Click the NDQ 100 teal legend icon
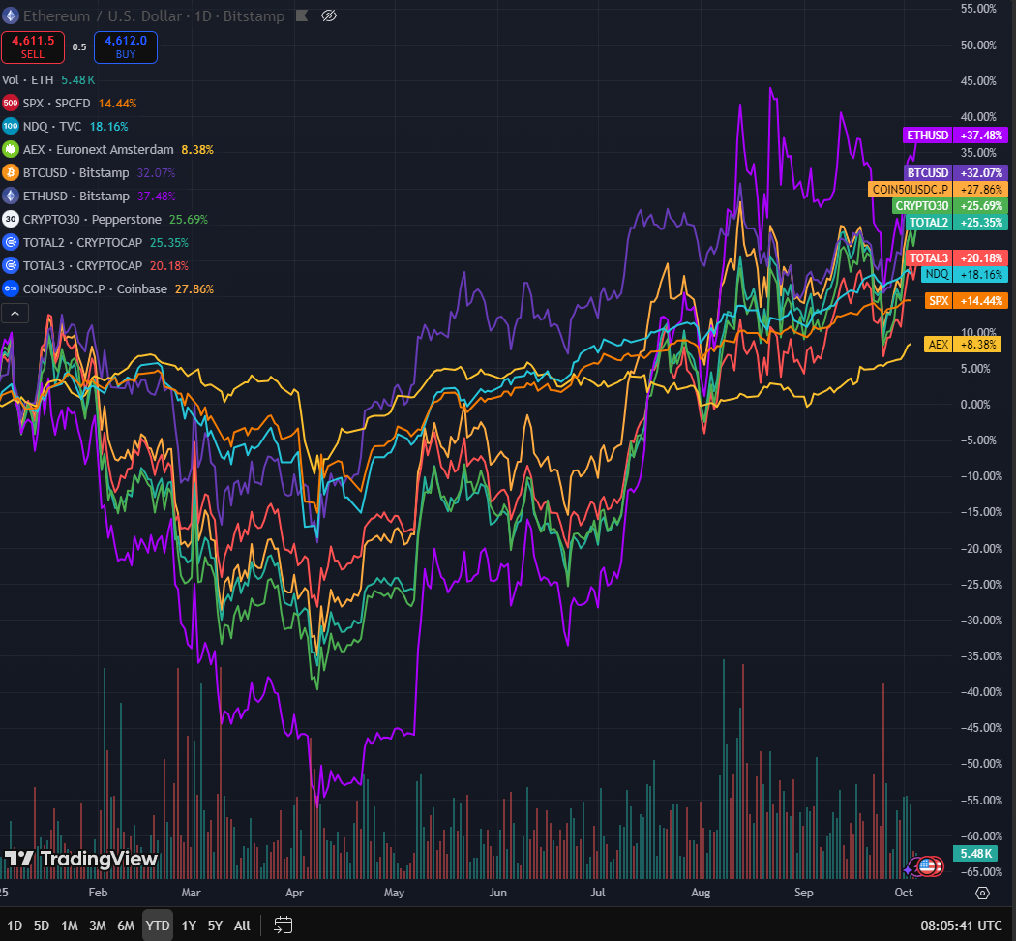1016x941 pixels. (11, 127)
